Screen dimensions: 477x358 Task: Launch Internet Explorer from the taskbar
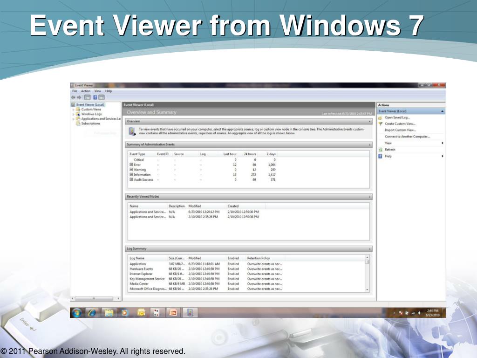(92, 312)
